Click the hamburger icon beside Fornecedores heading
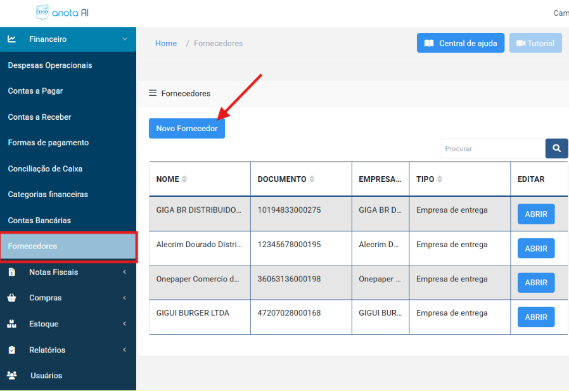Screen dimensions: 569x391 pyautogui.click(x=153, y=93)
